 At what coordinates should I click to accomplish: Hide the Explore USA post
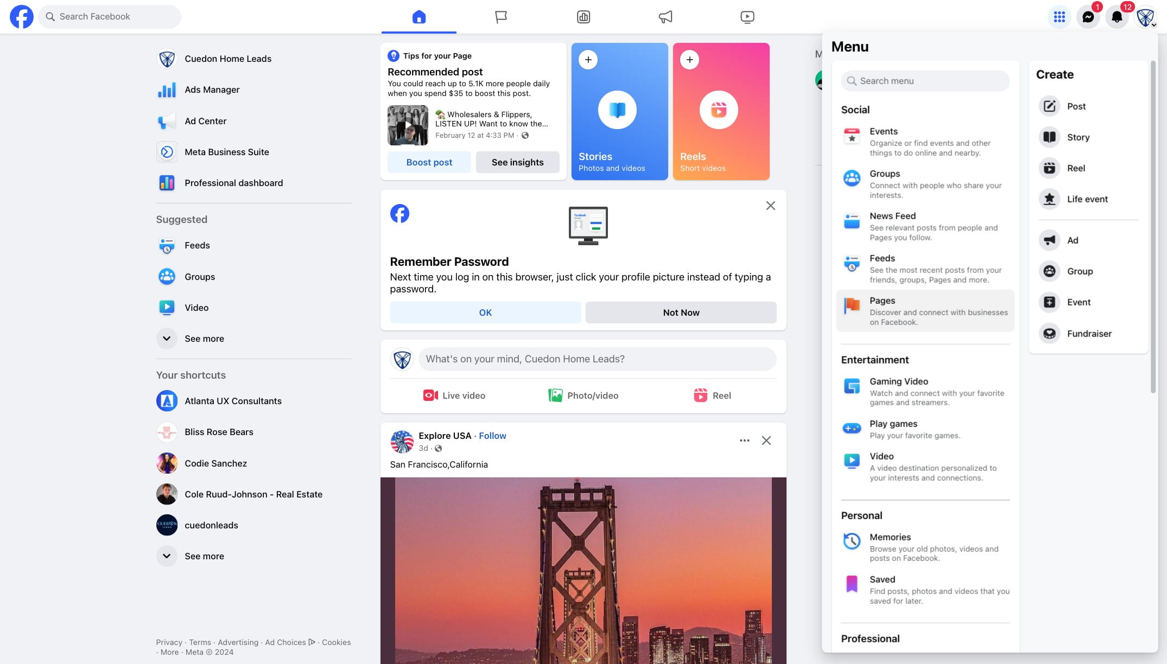[766, 440]
